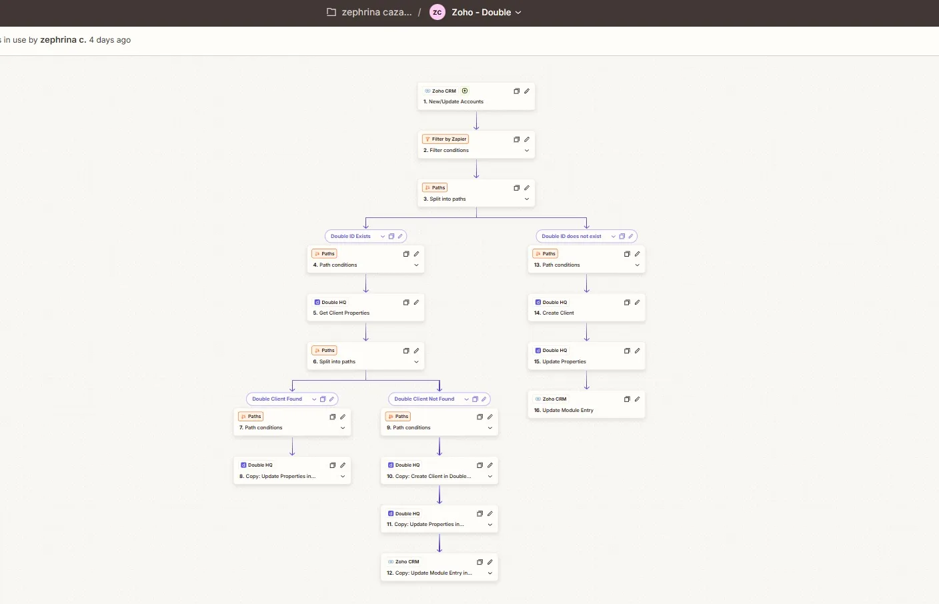Edit step 11 Copy: Update Properties

coord(490,514)
